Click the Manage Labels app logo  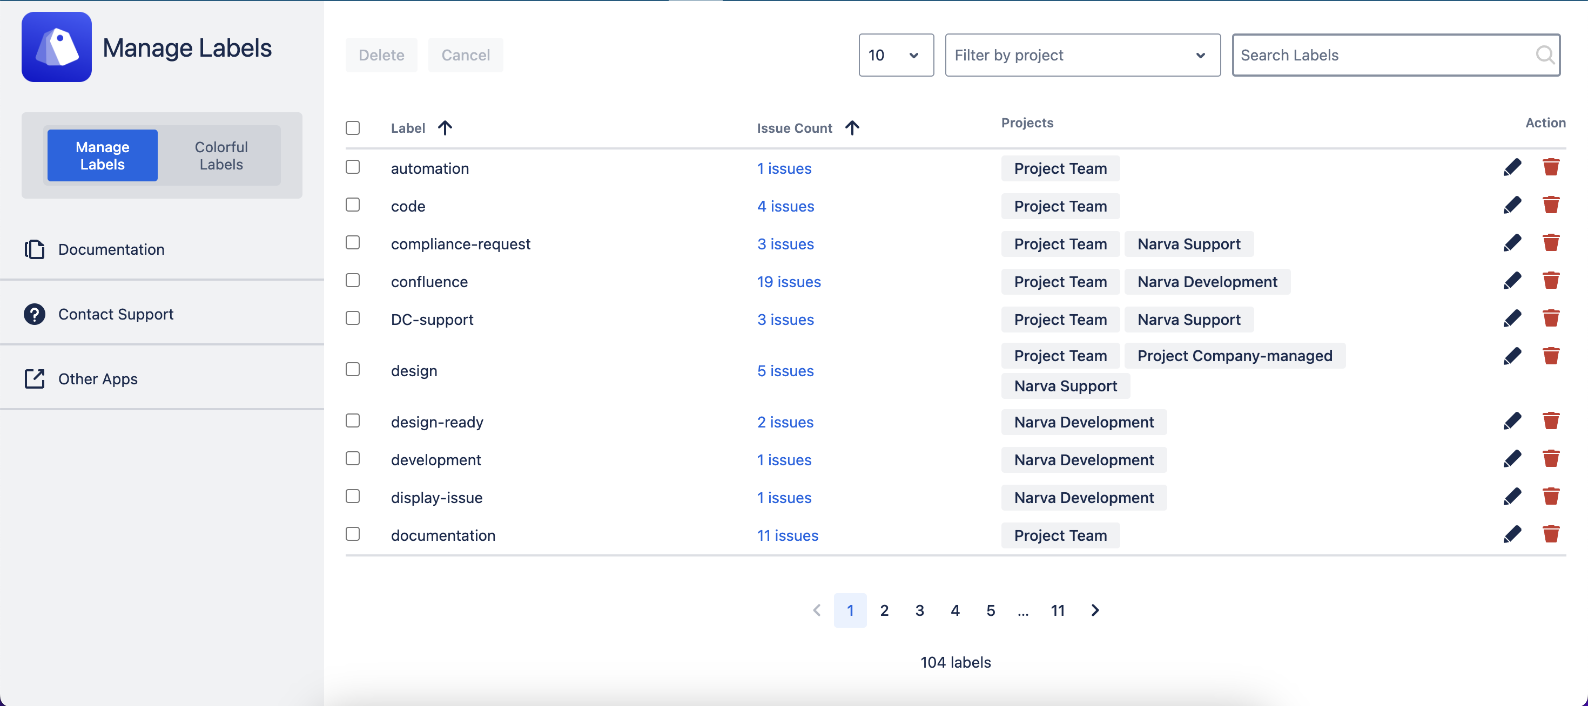[56, 47]
